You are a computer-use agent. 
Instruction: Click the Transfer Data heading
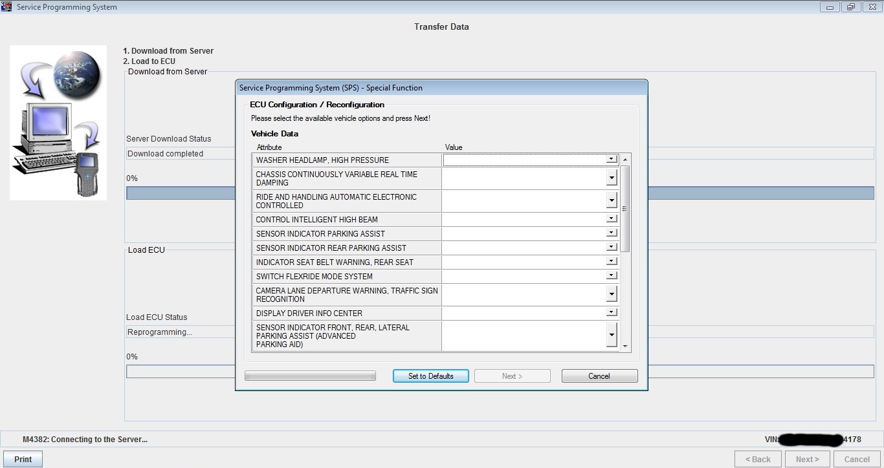click(441, 27)
